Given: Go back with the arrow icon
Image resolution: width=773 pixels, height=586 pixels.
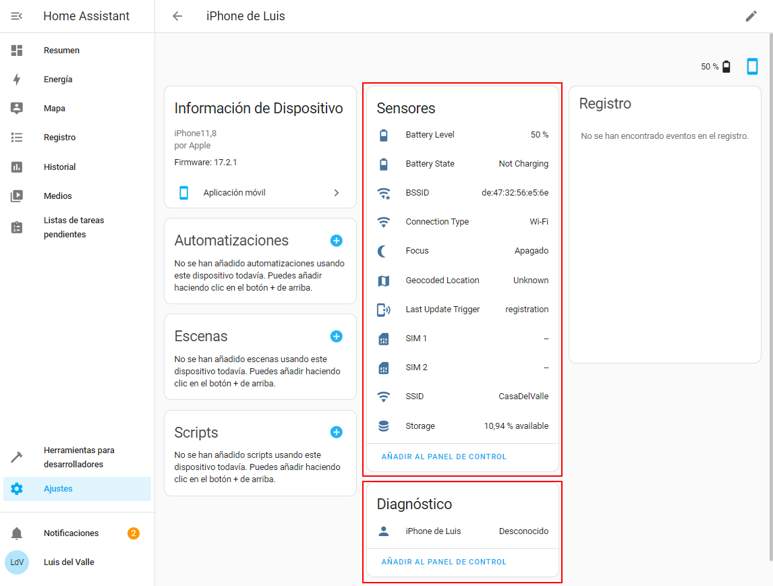Looking at the screenshot, I should (x=177, y=16).
